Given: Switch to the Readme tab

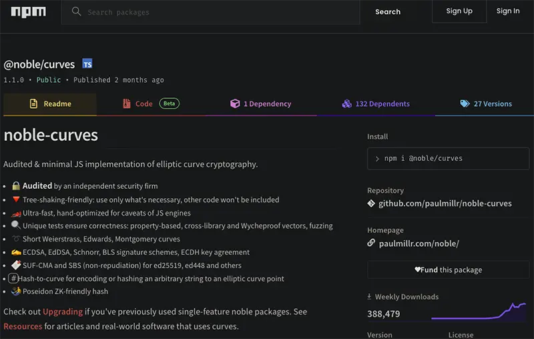Looking at the screenshot, I should tap(50, 104).
